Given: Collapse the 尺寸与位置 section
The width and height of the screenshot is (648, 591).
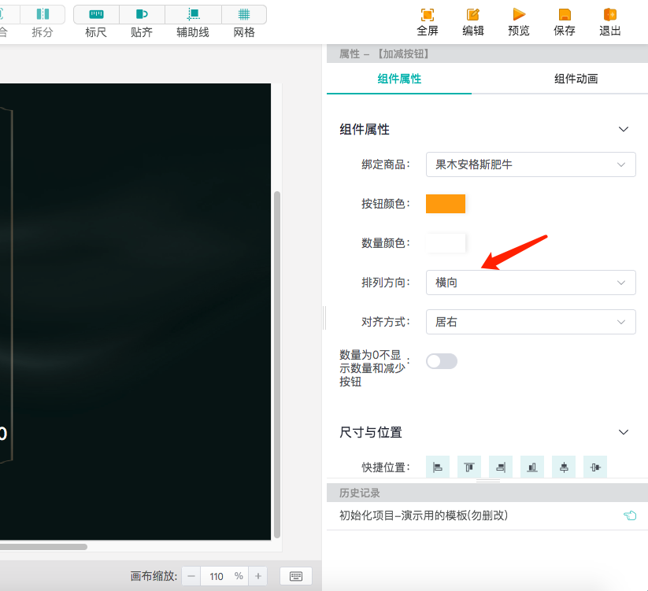Looking at the screenshot, I should (623, 432).
